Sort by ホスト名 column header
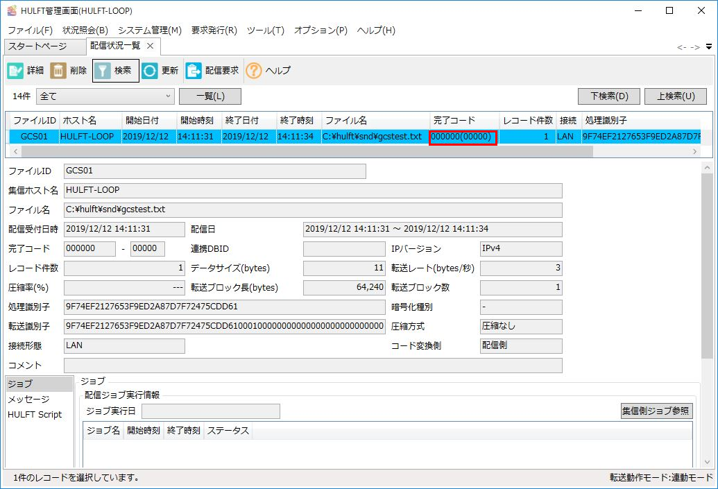718x489 pixels. click(x=91, y=121)
